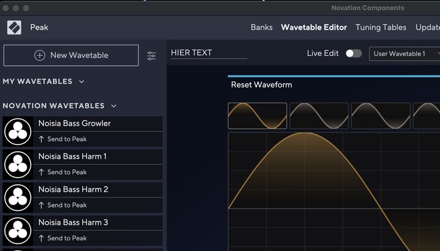Click the Noisia Bass Harm 3 title
440x251 pixels.
[73, 223]
